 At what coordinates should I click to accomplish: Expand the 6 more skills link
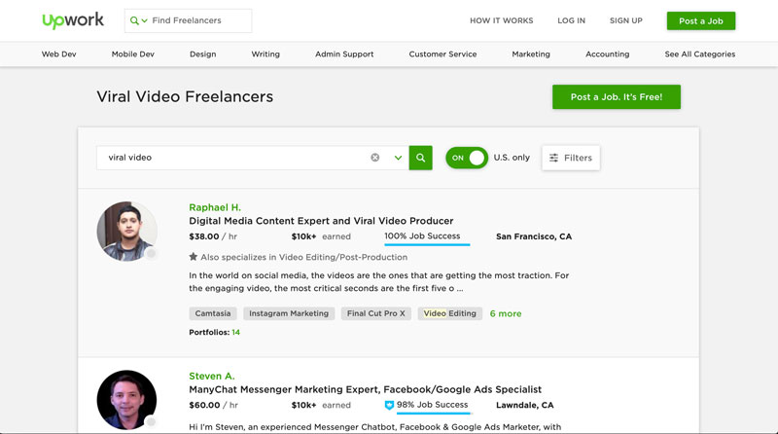[x=506, y=313]
